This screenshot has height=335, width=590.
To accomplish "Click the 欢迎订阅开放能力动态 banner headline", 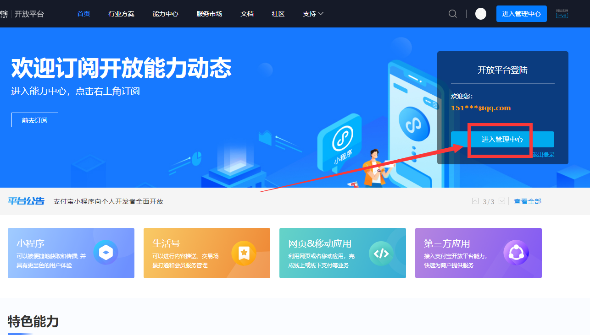I will click(x=122, y=68).
